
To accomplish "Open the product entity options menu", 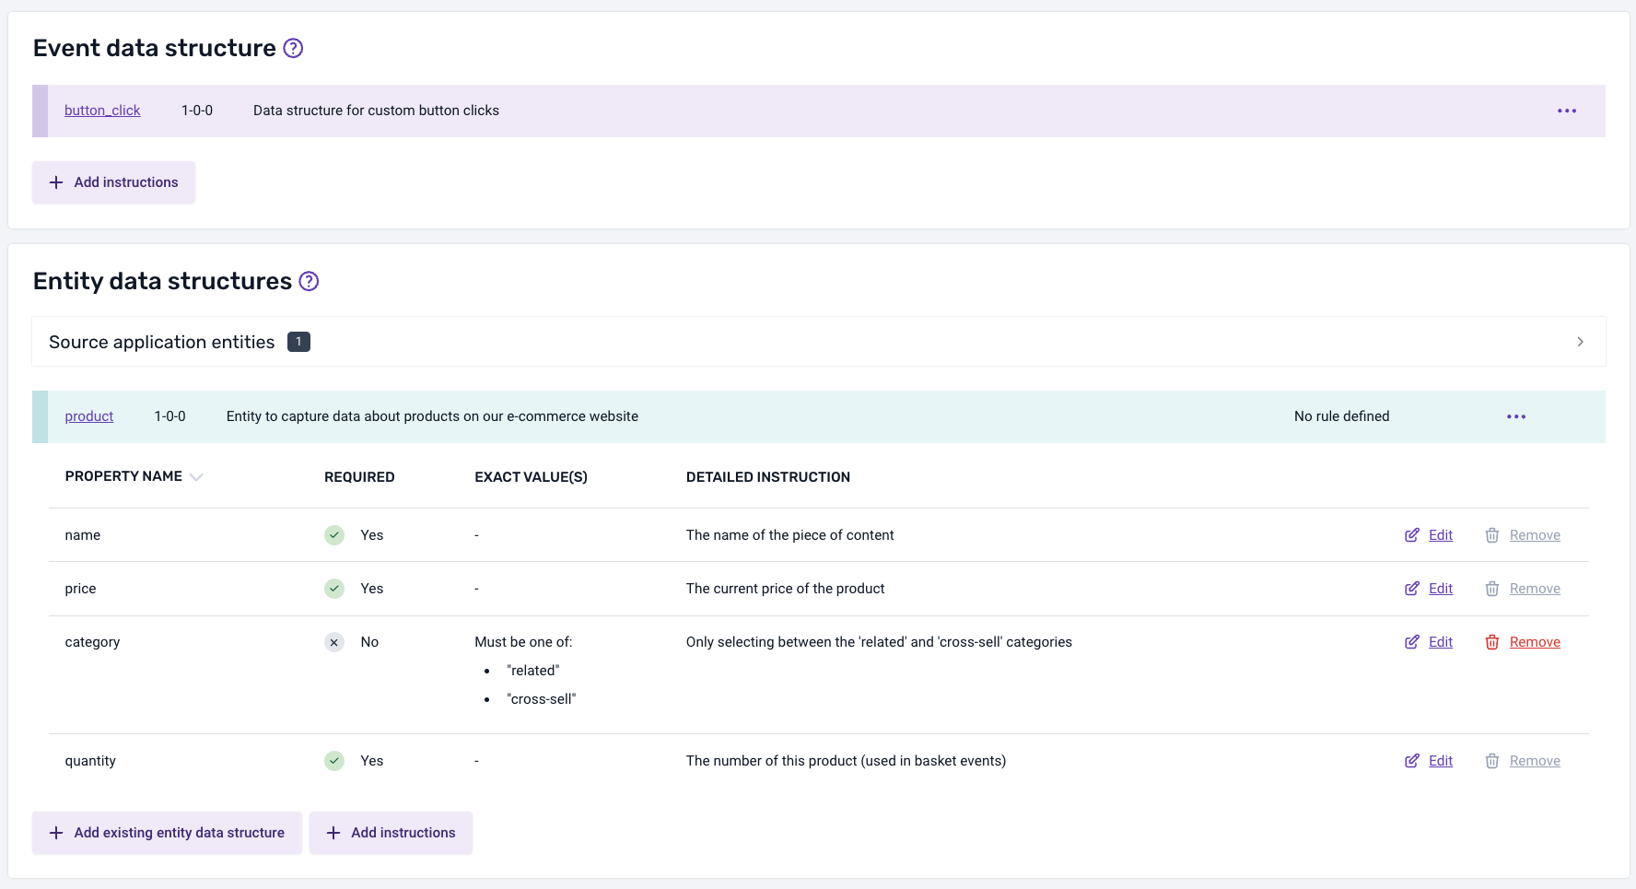I will 1516,416.
